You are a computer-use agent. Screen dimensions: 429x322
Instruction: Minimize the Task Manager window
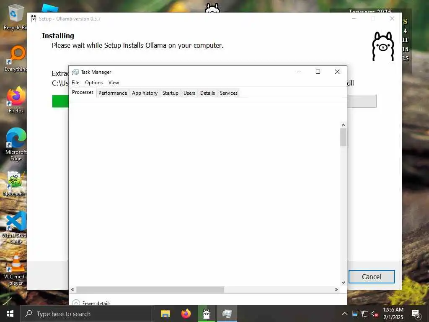(299, 72)
